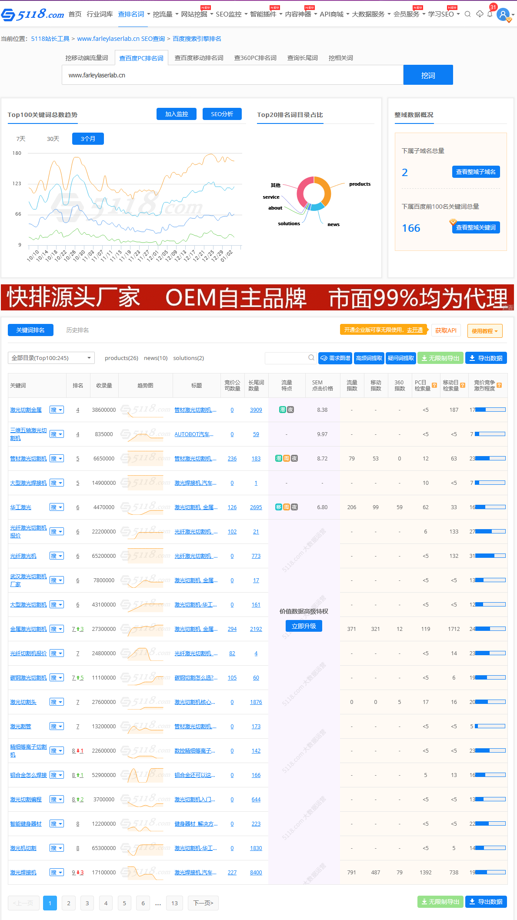517x920 pixels.
Task: Click the domain input field www.farleylaserlab.cn
Action: (233, 75)
